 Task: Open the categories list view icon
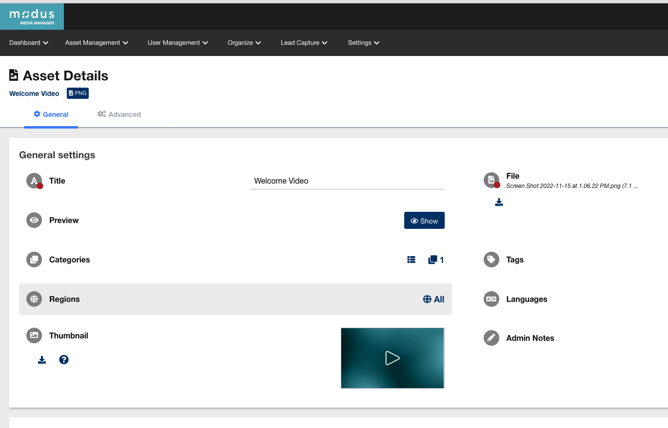(411, 260)
